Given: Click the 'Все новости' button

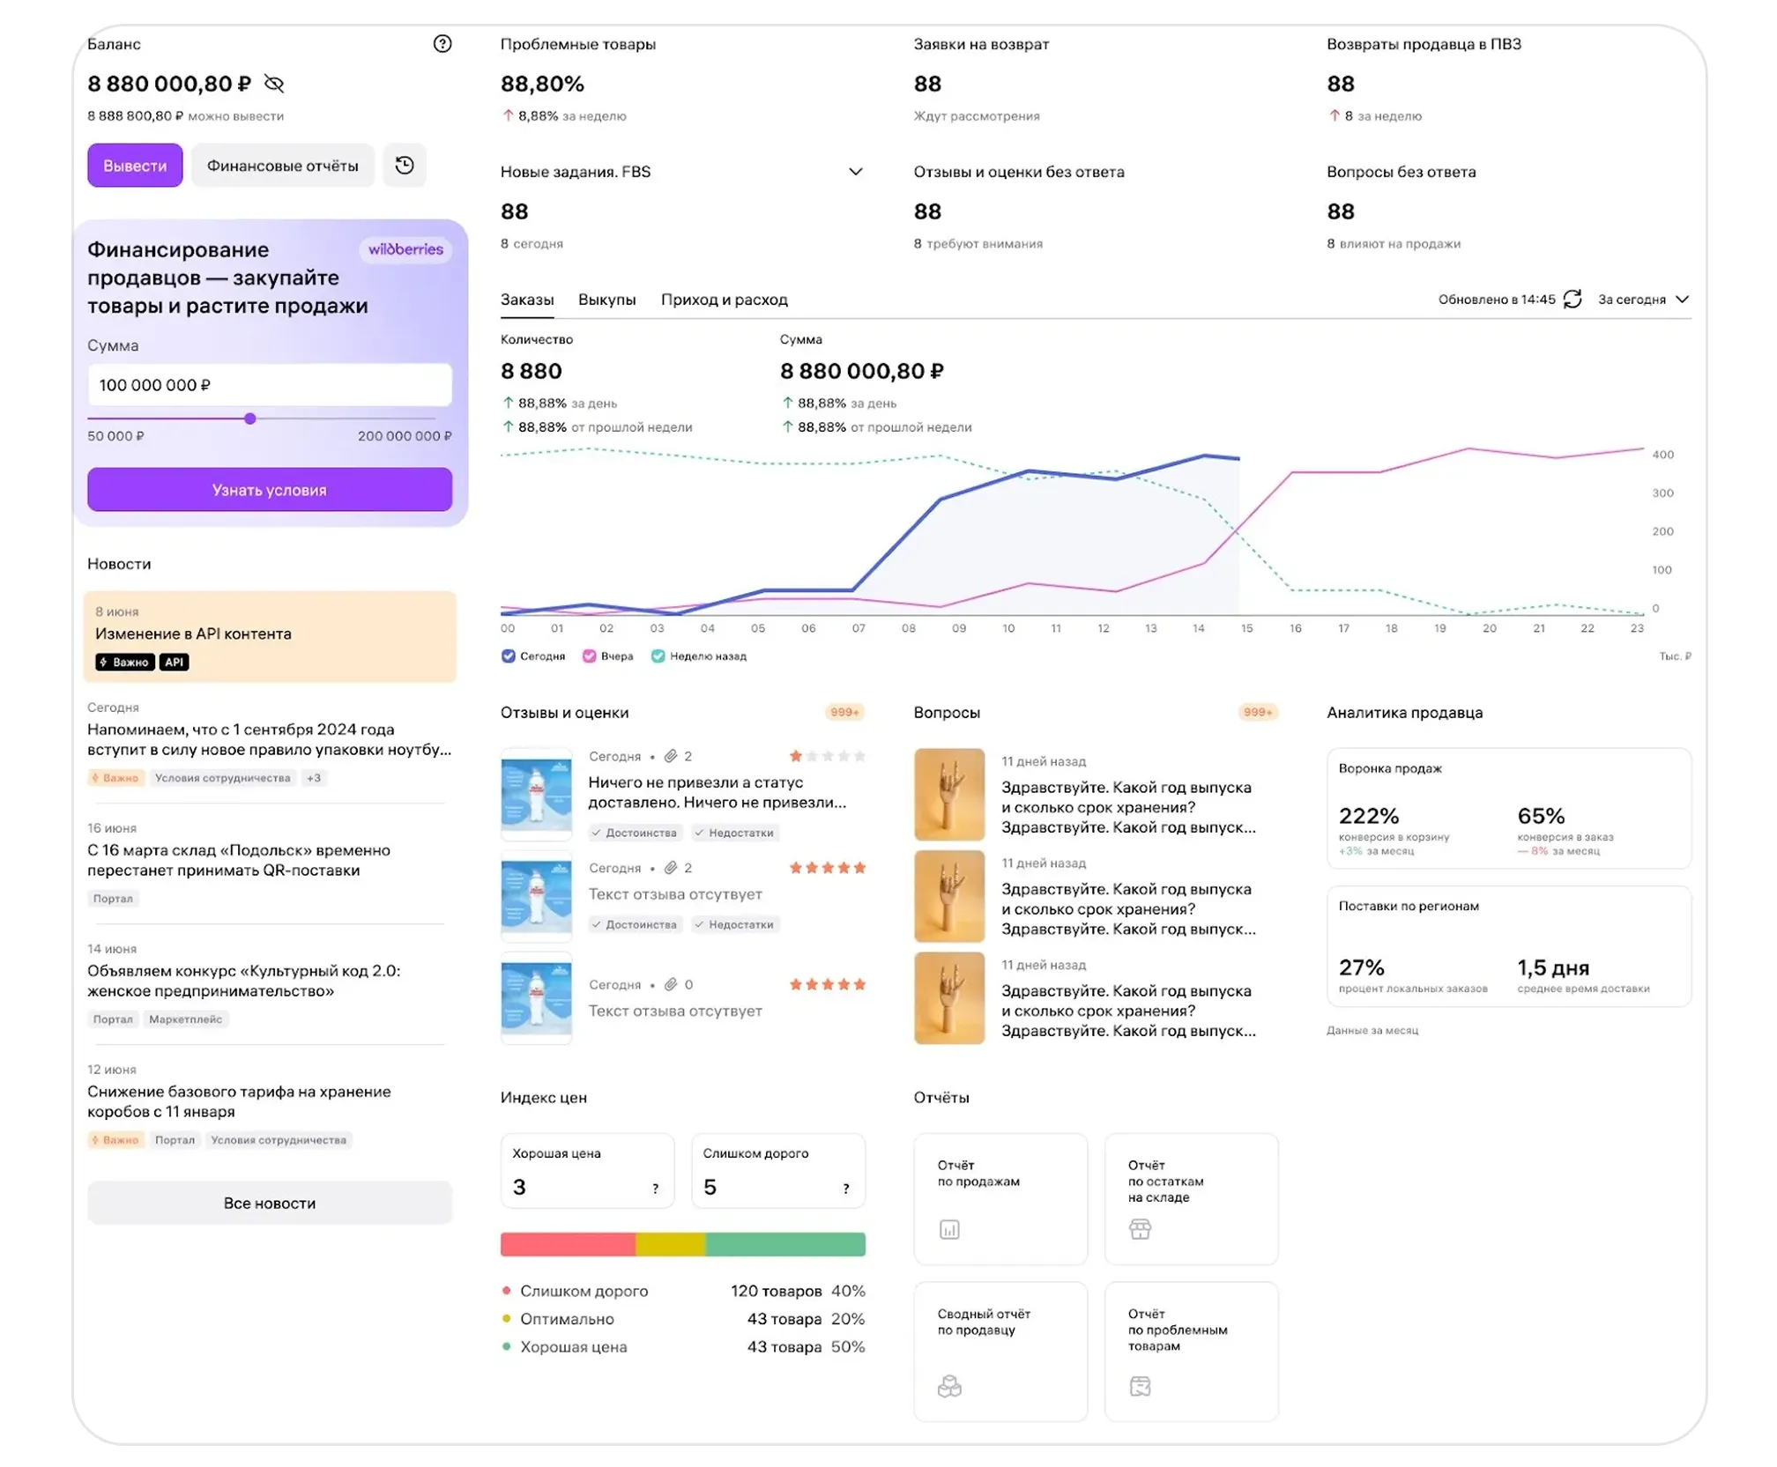Looking at the screenshot, I should 270,1203.
